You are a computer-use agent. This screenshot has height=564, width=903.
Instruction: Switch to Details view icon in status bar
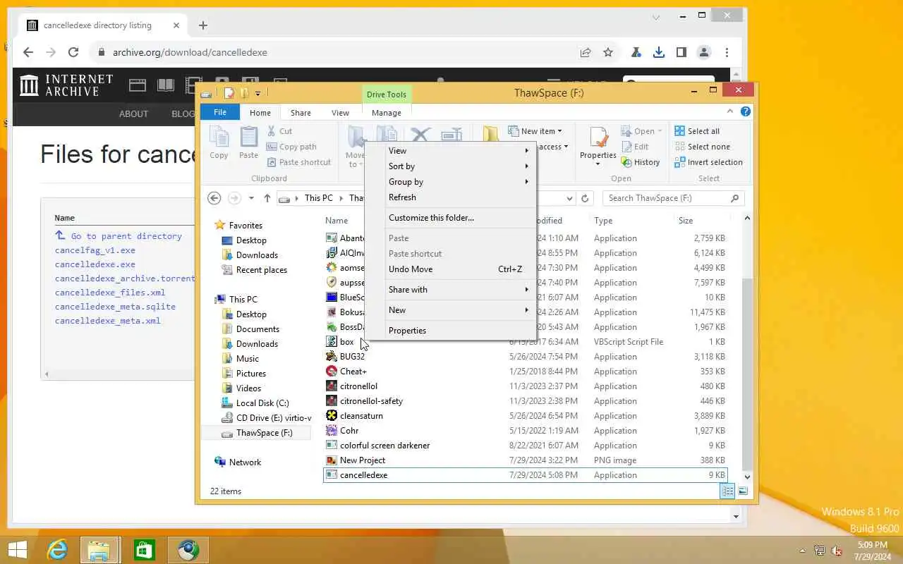tap(728, 491)
